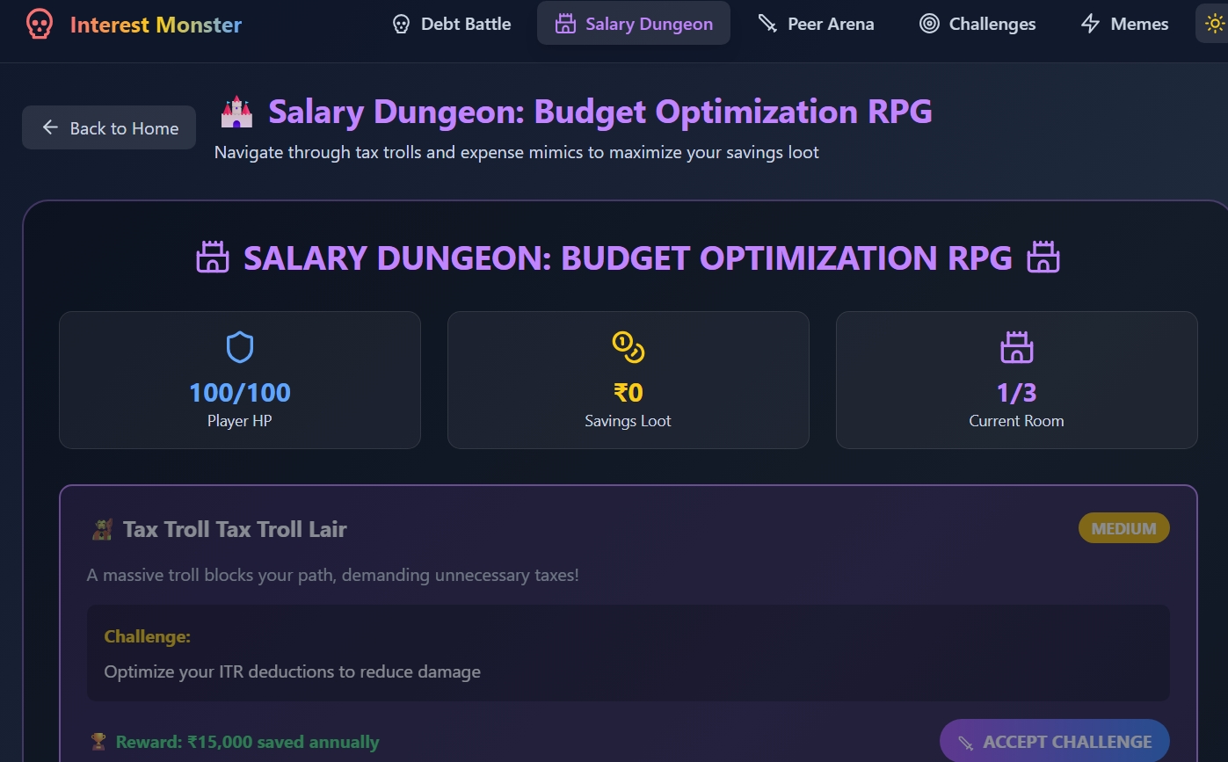
Task: Open the Debt Battle tab
Action: pos(451,24)
